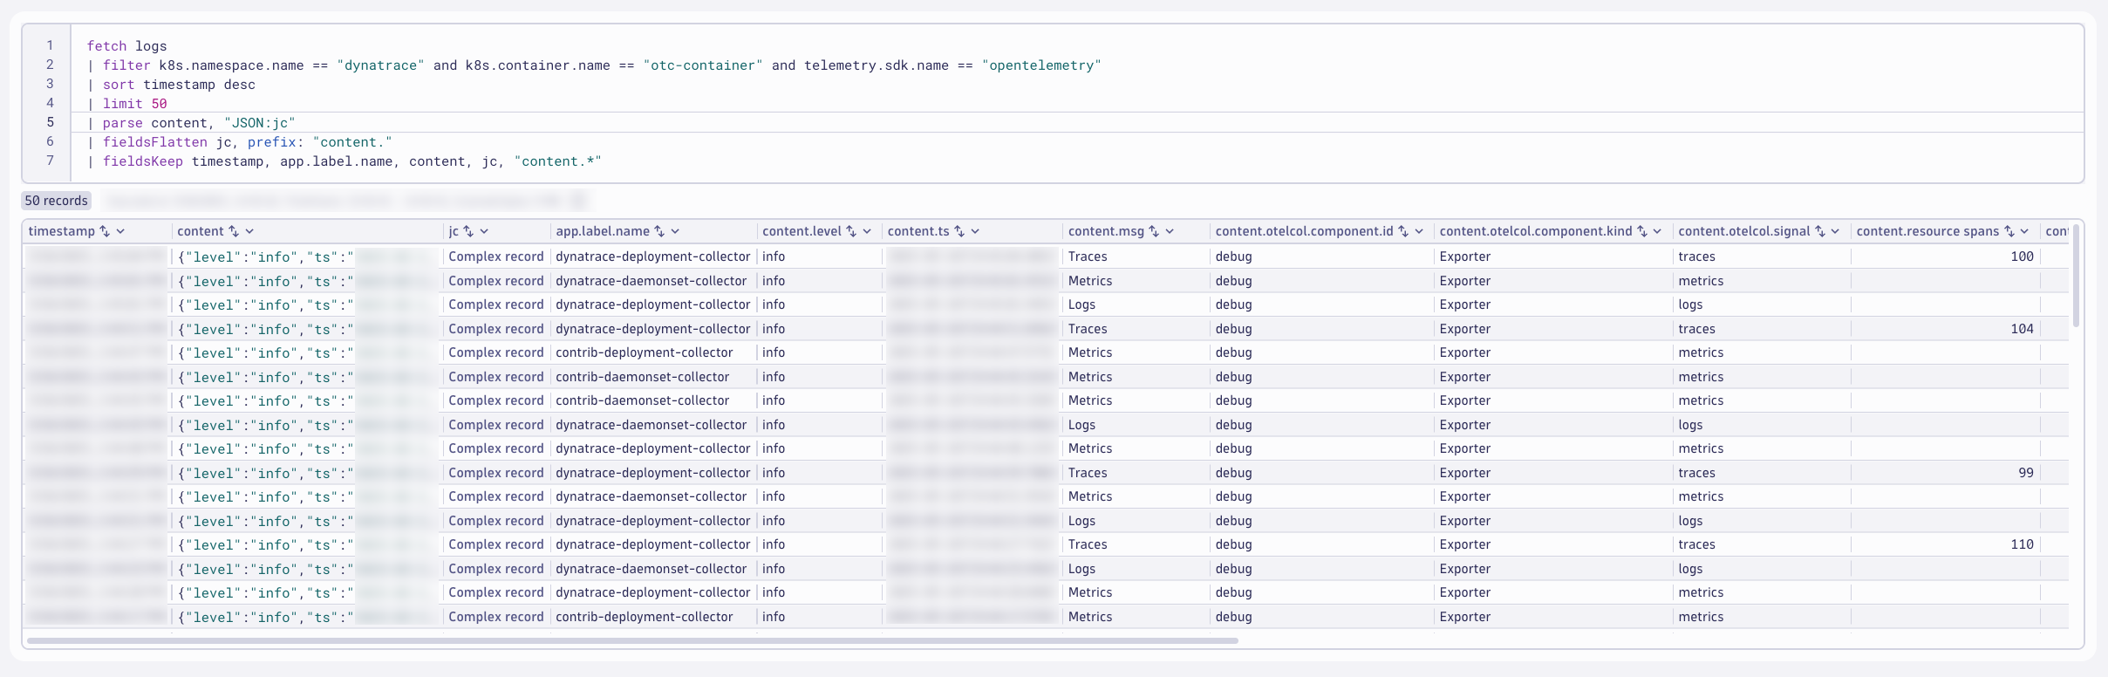Select the resource spans value 110

(2022, 544)
